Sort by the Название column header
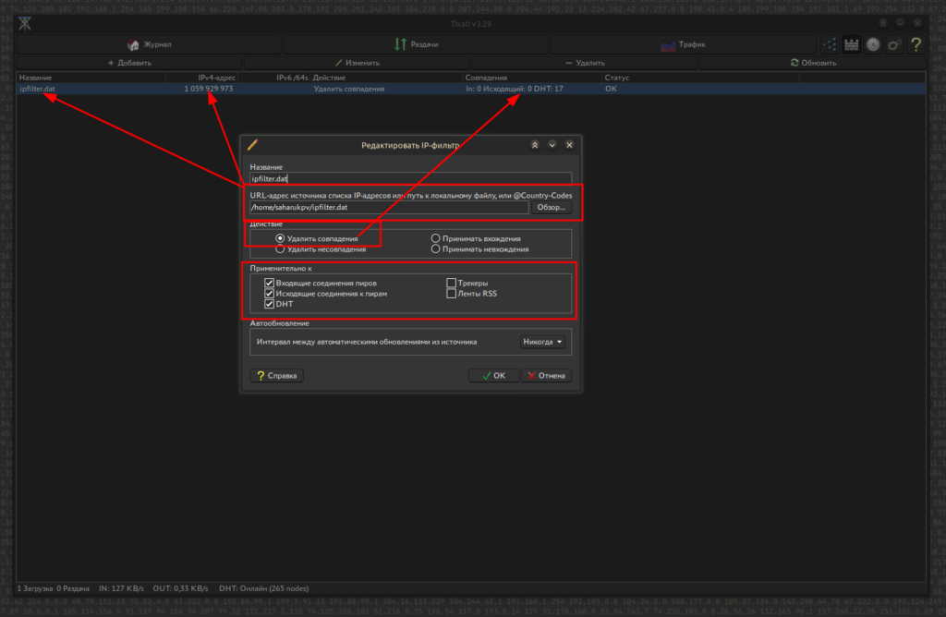This screenshot has height=617, width=946. 91,78
